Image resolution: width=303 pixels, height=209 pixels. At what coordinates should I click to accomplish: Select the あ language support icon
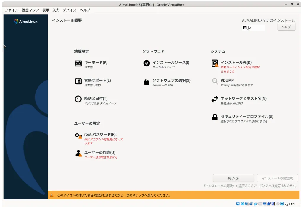tap(77, 81)
